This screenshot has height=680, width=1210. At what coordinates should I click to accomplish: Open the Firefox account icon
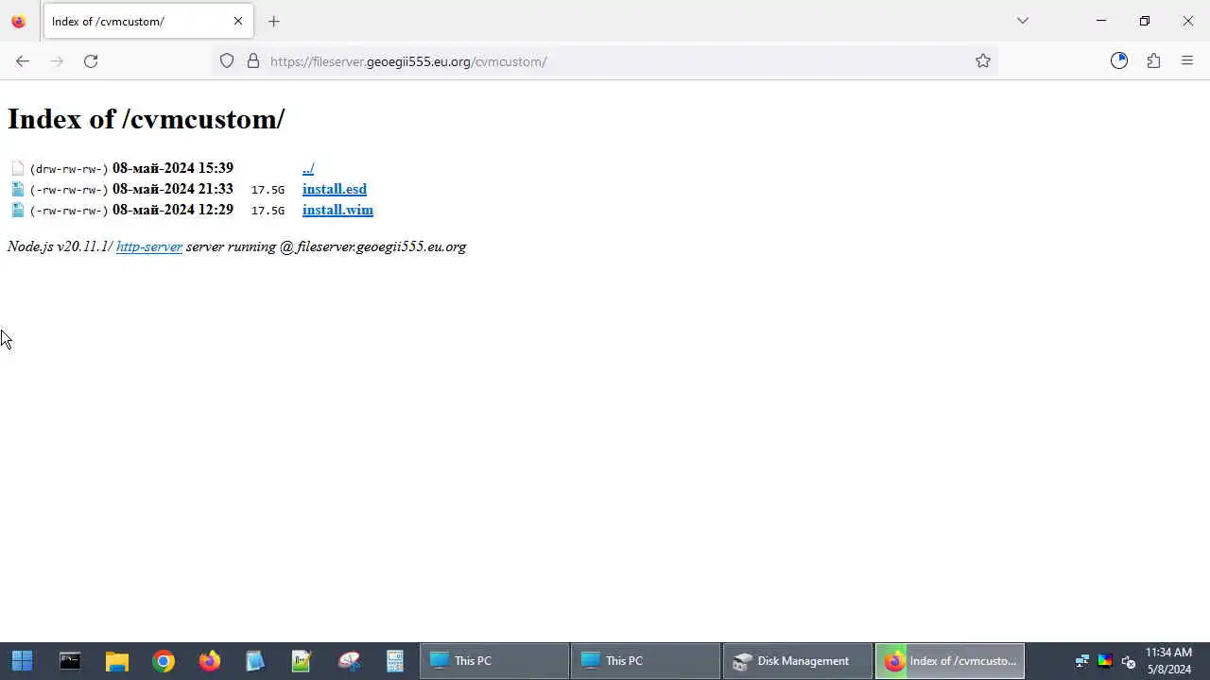[x=1119, y=61]
